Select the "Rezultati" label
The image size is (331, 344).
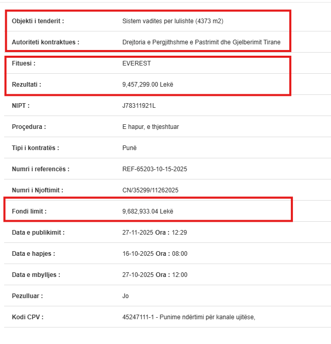pos(26,85)
